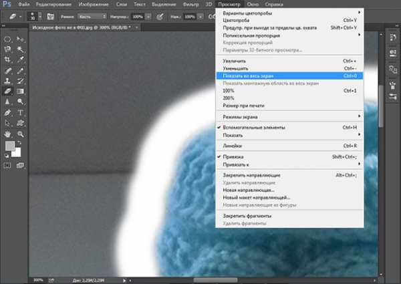Screen dimensions: 401x284
Task: Choose Уменьшить zoom out item
Action: click(289, 68)
